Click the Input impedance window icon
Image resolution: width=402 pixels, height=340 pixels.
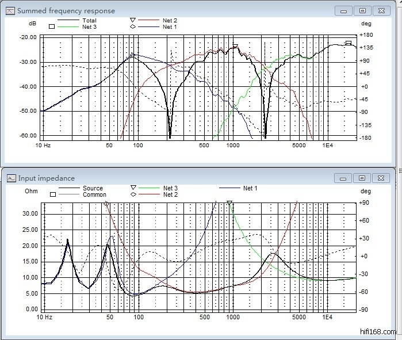click(11, 178)
